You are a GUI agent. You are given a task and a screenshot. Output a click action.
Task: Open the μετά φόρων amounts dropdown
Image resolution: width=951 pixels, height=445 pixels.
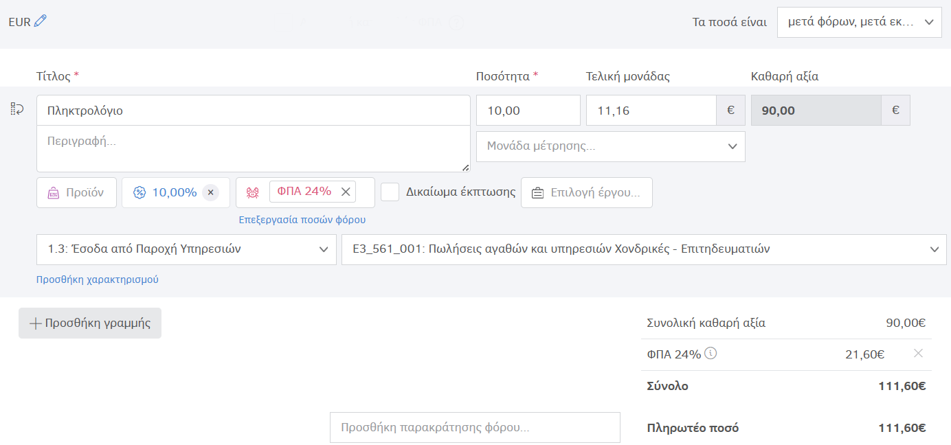(x=858, y=22)
